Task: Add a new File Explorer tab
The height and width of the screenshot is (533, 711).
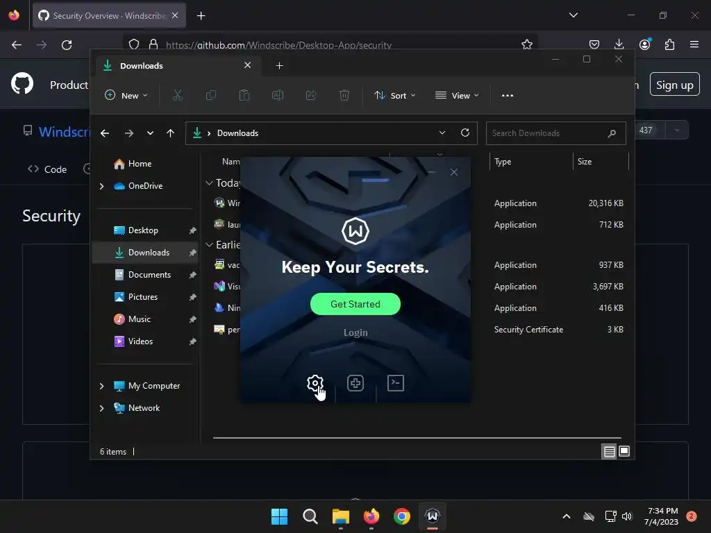Action: (x=279, y=66)
